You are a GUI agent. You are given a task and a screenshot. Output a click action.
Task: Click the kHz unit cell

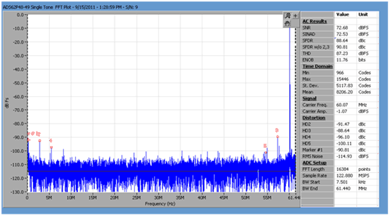(362, 183)
